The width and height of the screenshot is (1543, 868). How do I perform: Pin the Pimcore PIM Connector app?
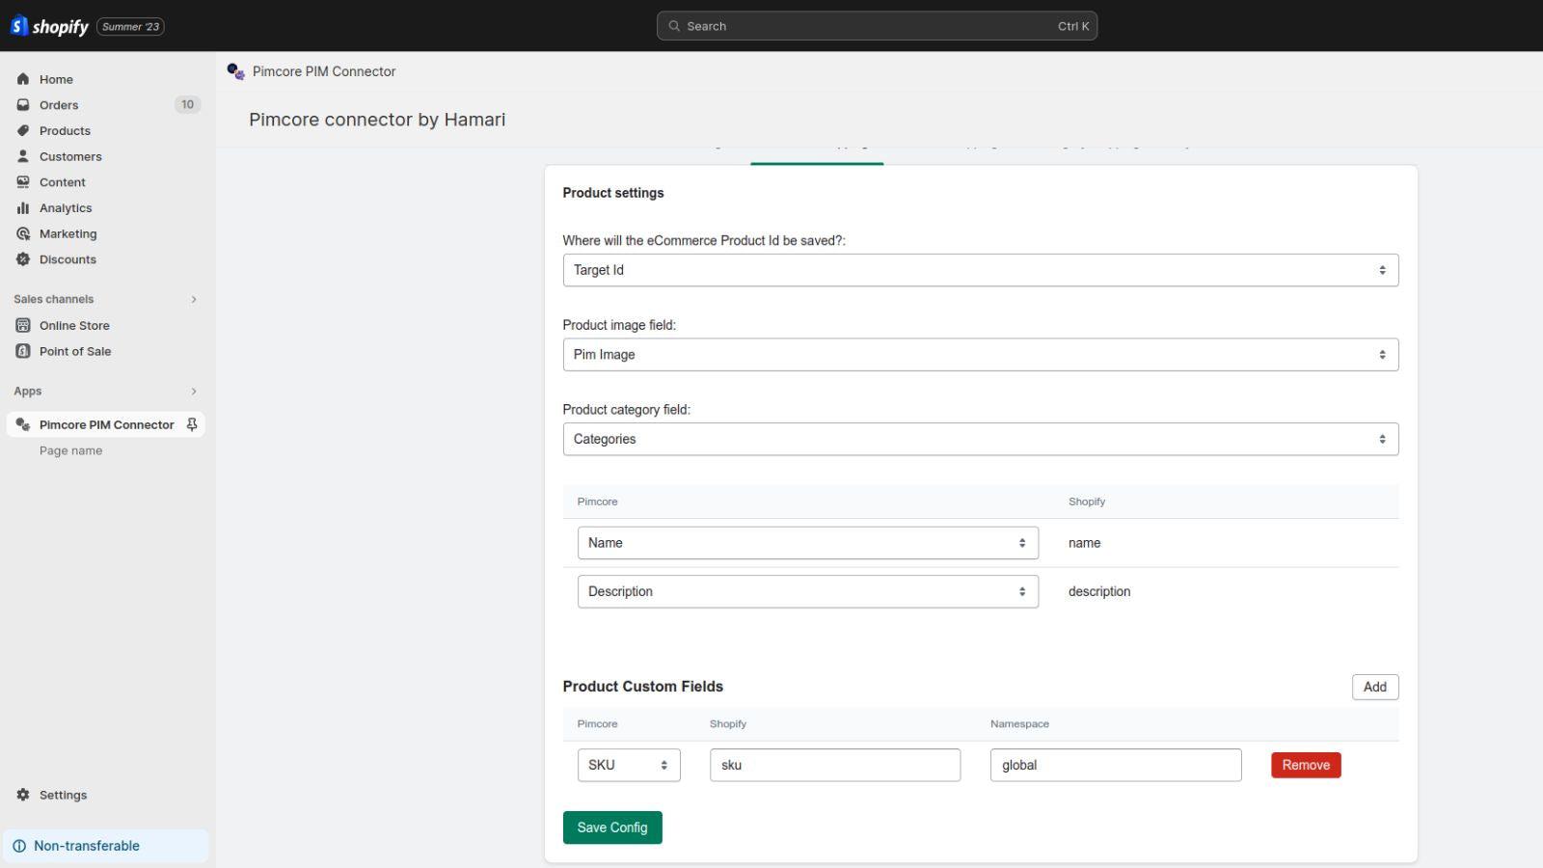192,424
